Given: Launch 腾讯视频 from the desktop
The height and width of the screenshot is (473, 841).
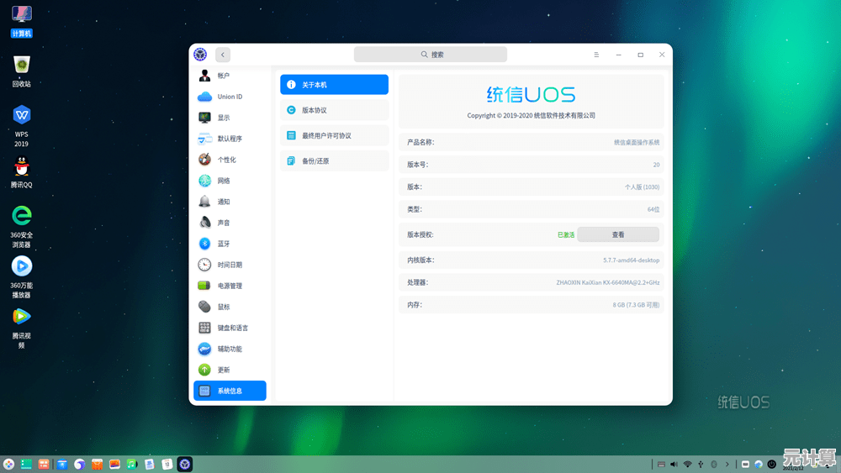Looking at the screenshot, I should (x=22, y=328).
